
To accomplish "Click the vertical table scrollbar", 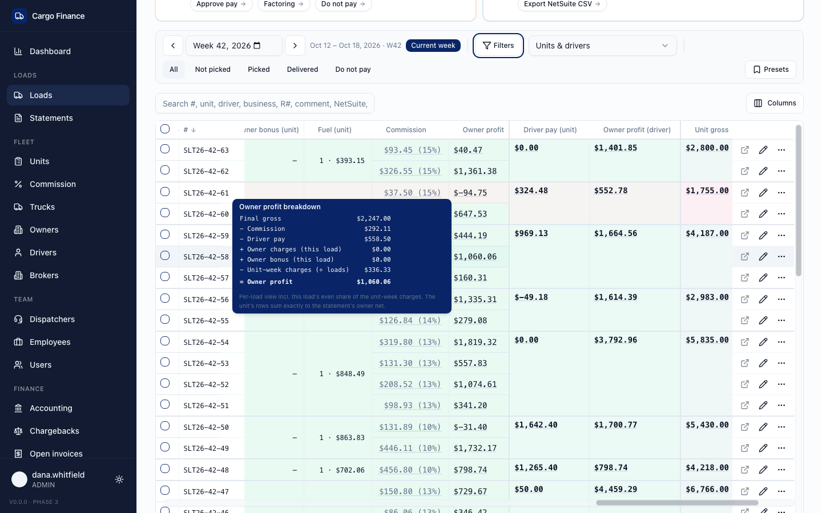I will coord(799,201).
